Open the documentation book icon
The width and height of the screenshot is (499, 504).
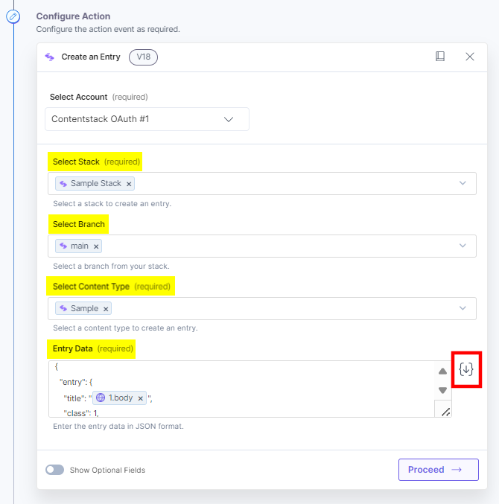pos(440,57)
